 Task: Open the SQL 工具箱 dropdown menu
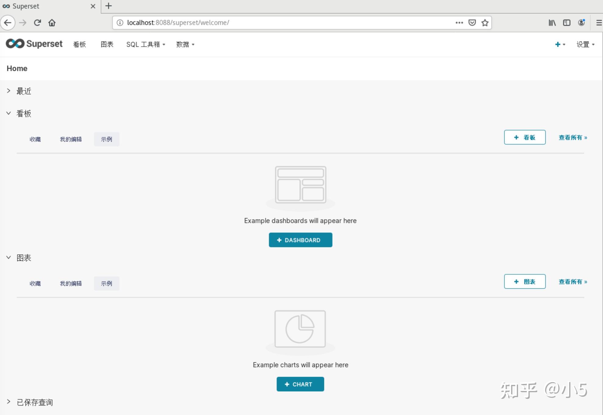coord(146,44)
